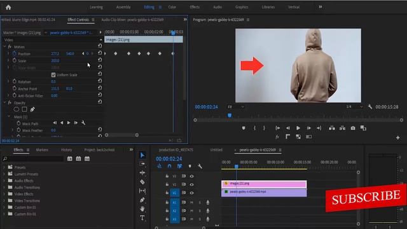Reset the Scale parameter
This screenshot has height=229, width=407.
[100, 60]
